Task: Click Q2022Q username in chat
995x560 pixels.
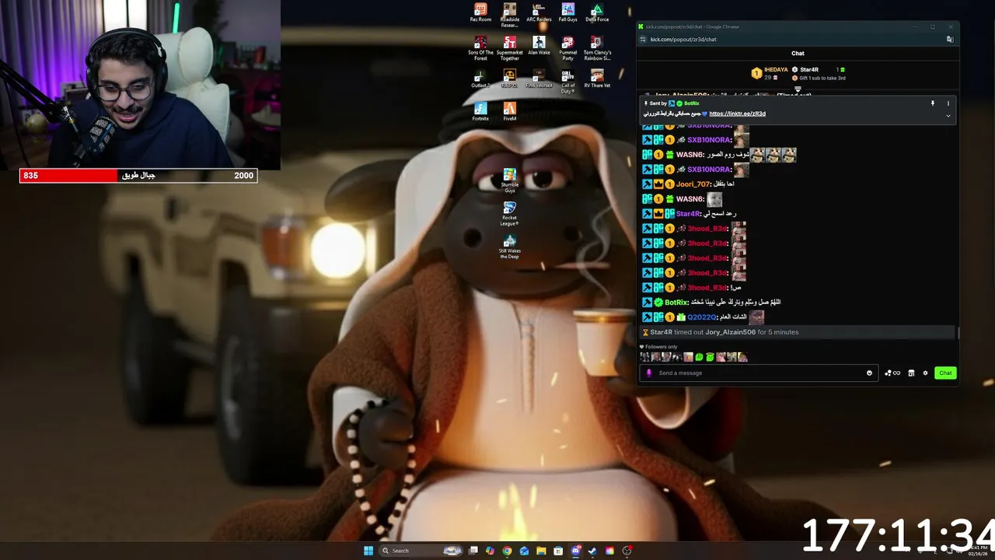Action: click(x=701, y=317)
